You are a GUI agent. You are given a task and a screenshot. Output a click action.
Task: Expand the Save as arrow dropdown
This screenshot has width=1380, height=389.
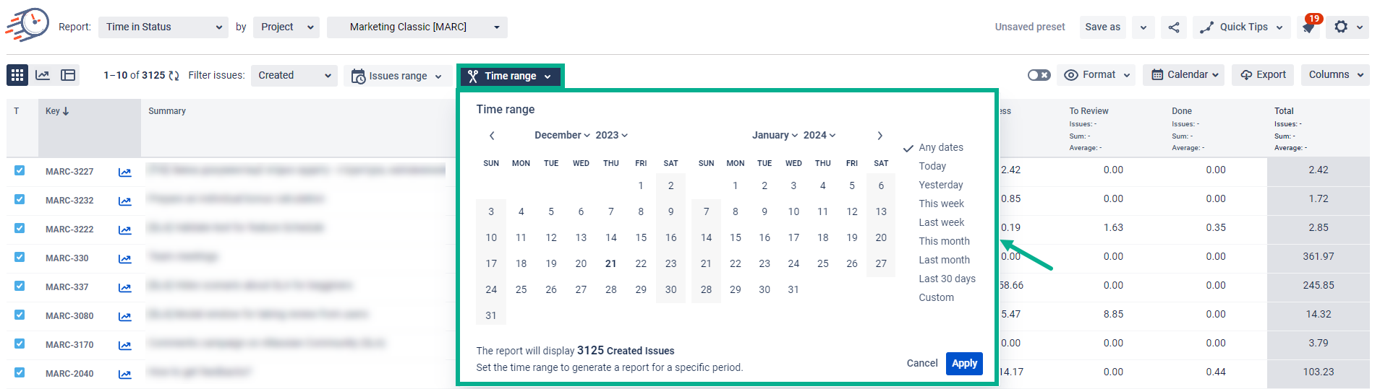[x=1143, y=27]
